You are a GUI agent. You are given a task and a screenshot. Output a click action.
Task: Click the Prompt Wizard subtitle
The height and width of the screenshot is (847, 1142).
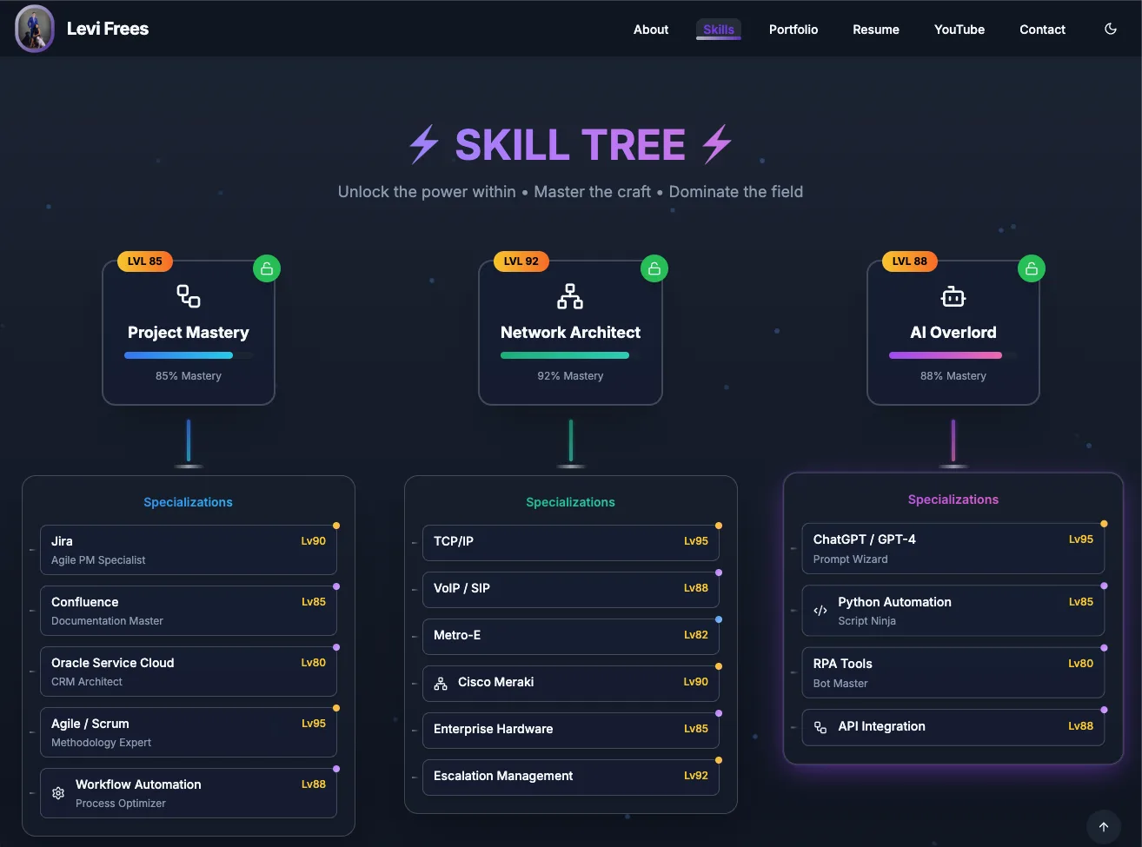(850, 559)
